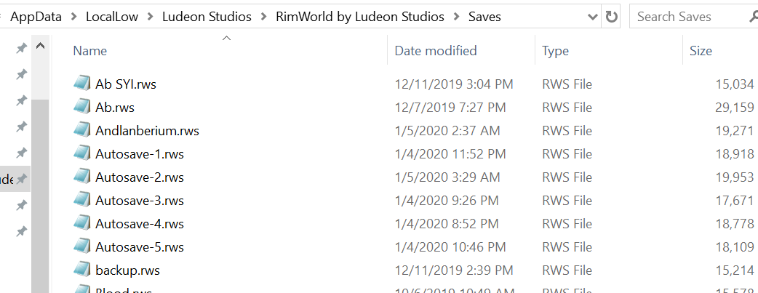The image size is (758, 293).
Task: Select the Ab.rws file name
Action: tap(114, 108)
